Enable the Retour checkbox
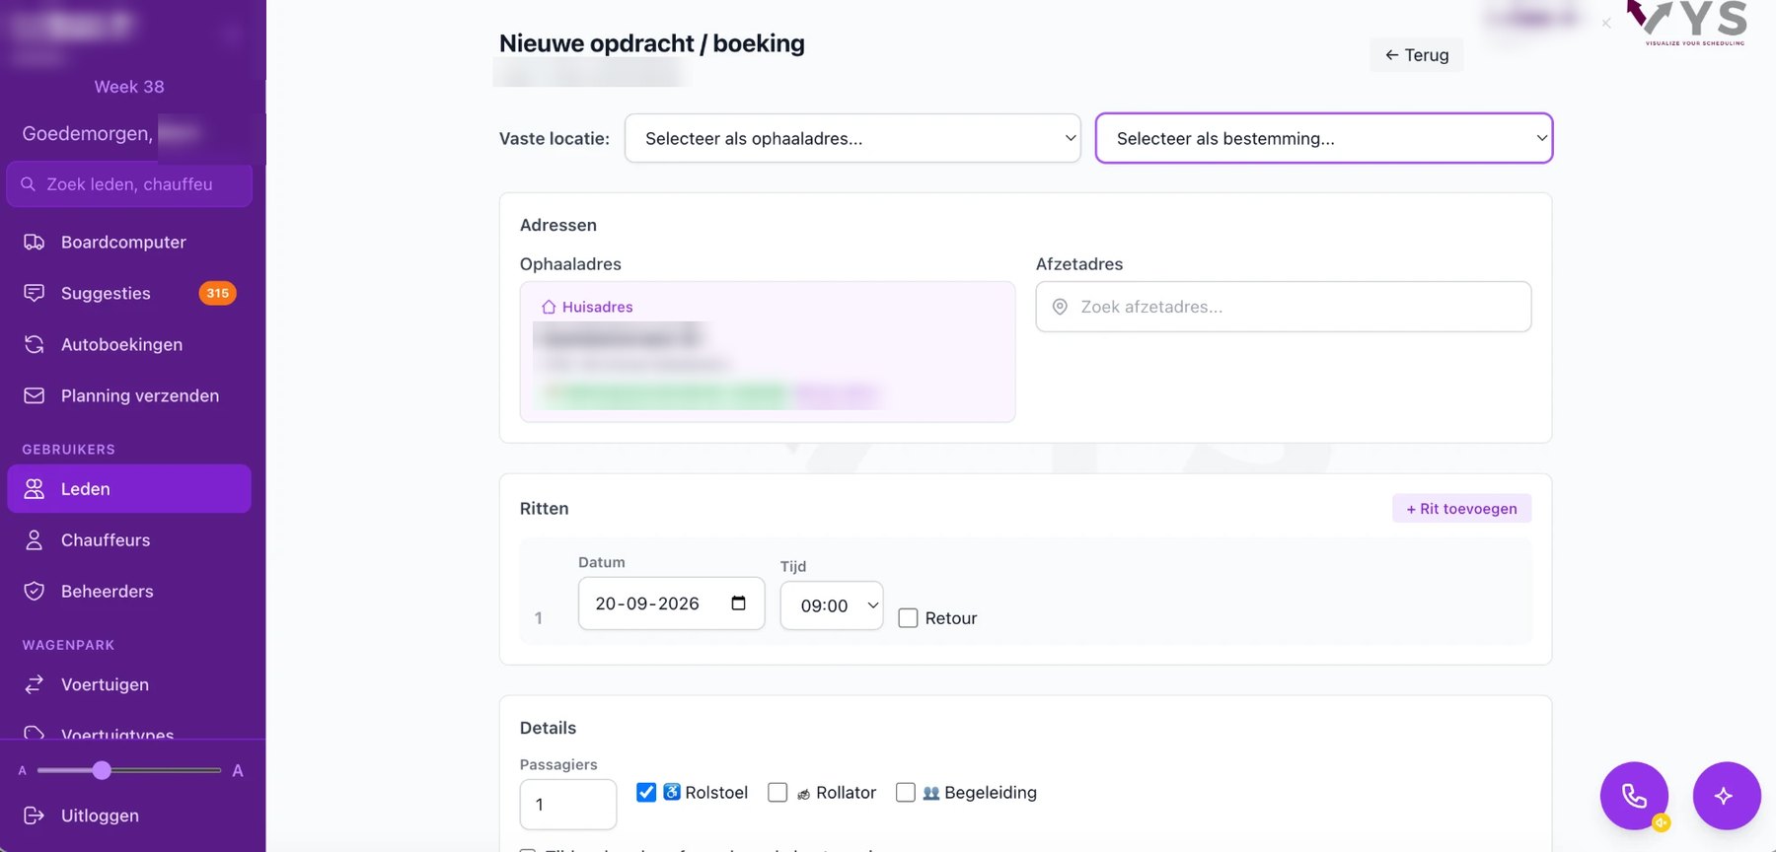The width and height of the screenshot is (1776, 852). click(x=909, y=618)
